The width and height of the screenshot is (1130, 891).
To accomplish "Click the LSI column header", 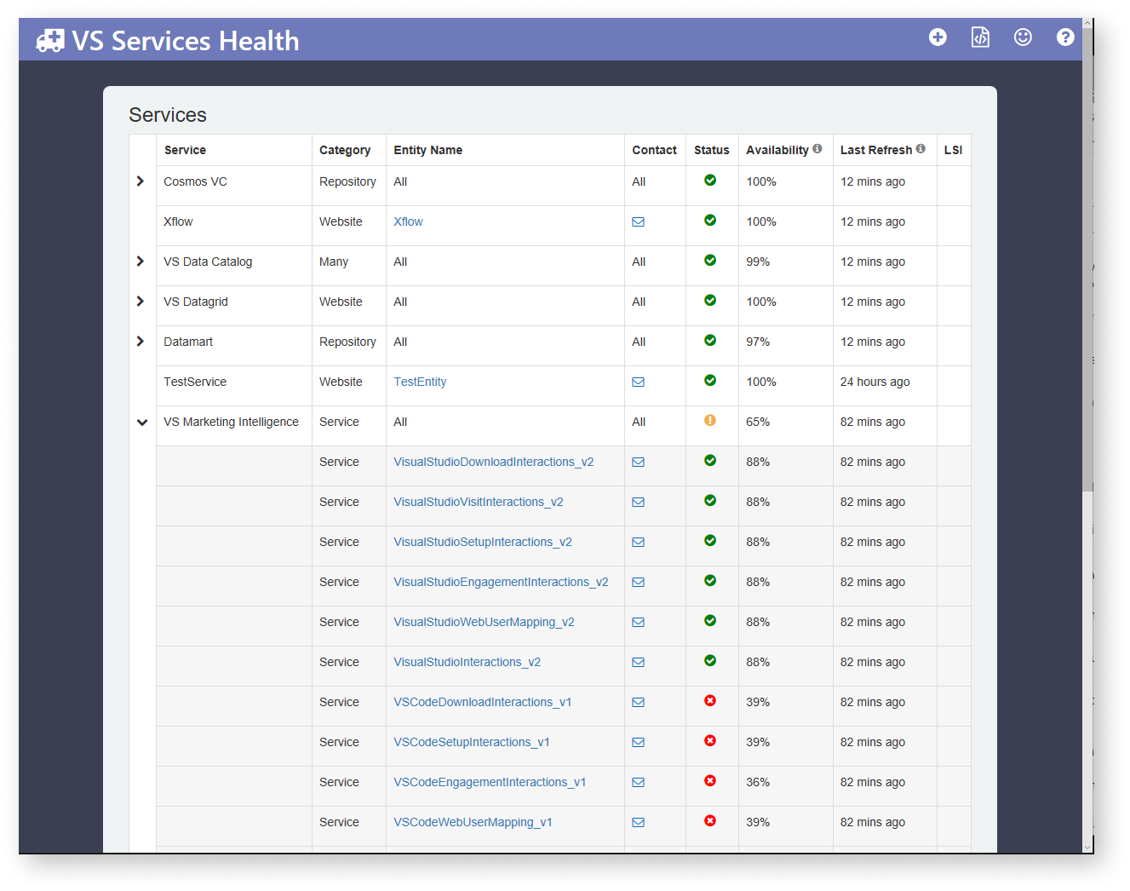I will 953,150.
